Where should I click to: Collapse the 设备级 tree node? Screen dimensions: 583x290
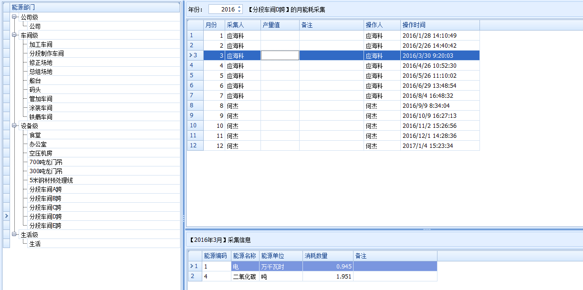(x=14, y=126)
